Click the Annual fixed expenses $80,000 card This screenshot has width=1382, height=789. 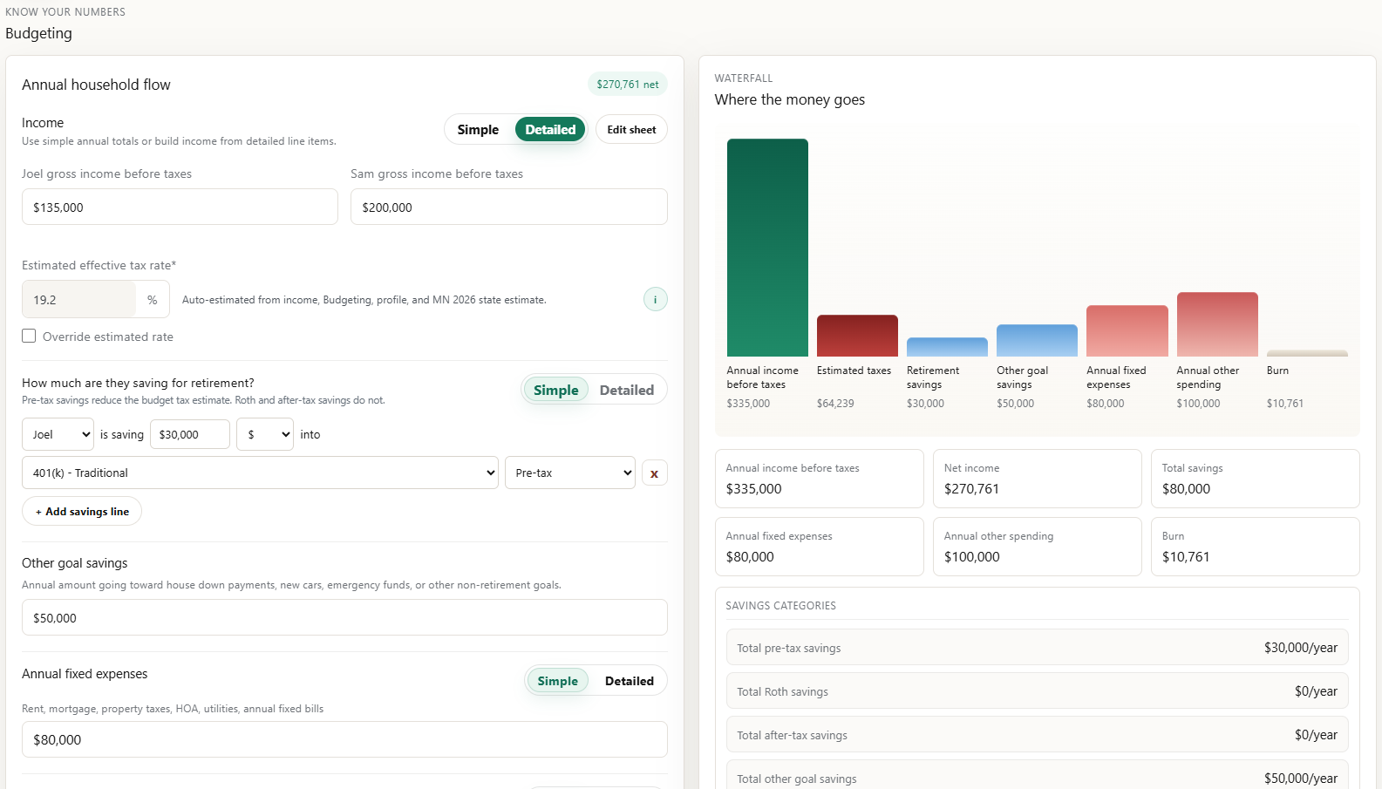(819, 547)
